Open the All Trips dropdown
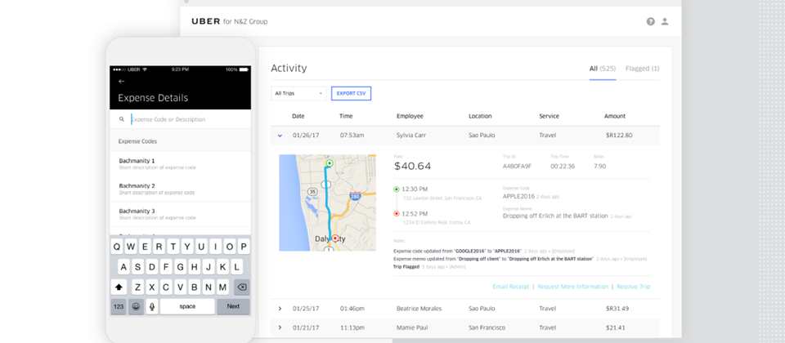Screen dimensions: 785x343 299,93
